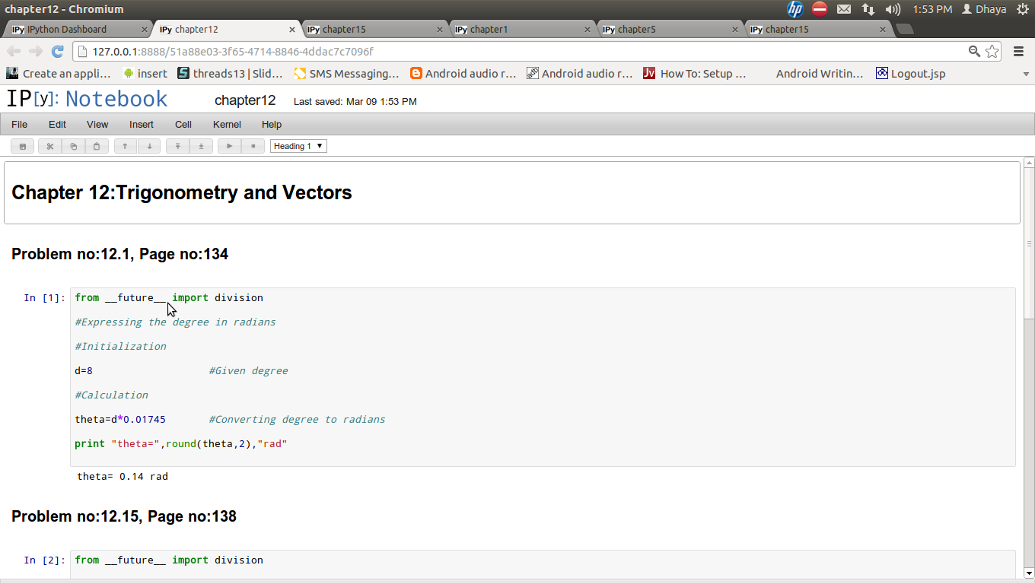Open the Chromium hamburger menu

[x=1019, y=52]
